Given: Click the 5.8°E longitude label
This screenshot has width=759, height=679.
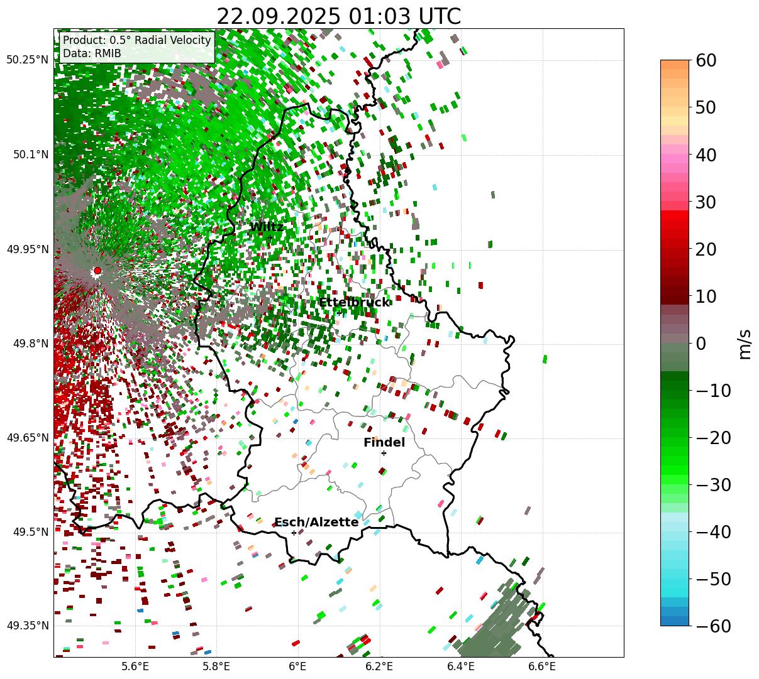Looking at the screenshot, I should [216, 666].
